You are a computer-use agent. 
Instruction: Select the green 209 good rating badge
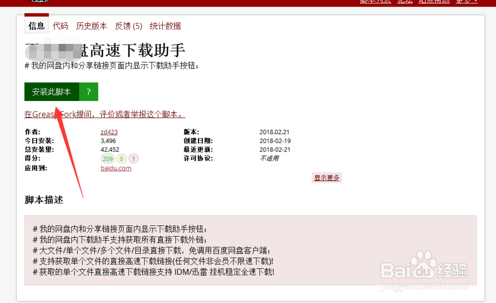(x=108, y=159)
